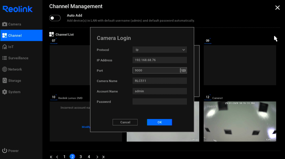The height and width of the screenshot is (159, 285).
Task: Select the Channel menu item
Action: click(x=21, y=35)
